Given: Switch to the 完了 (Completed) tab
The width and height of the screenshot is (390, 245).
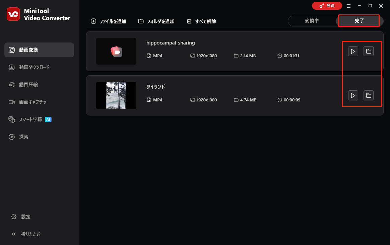Looking at the screenshot, I should [359, 21].
